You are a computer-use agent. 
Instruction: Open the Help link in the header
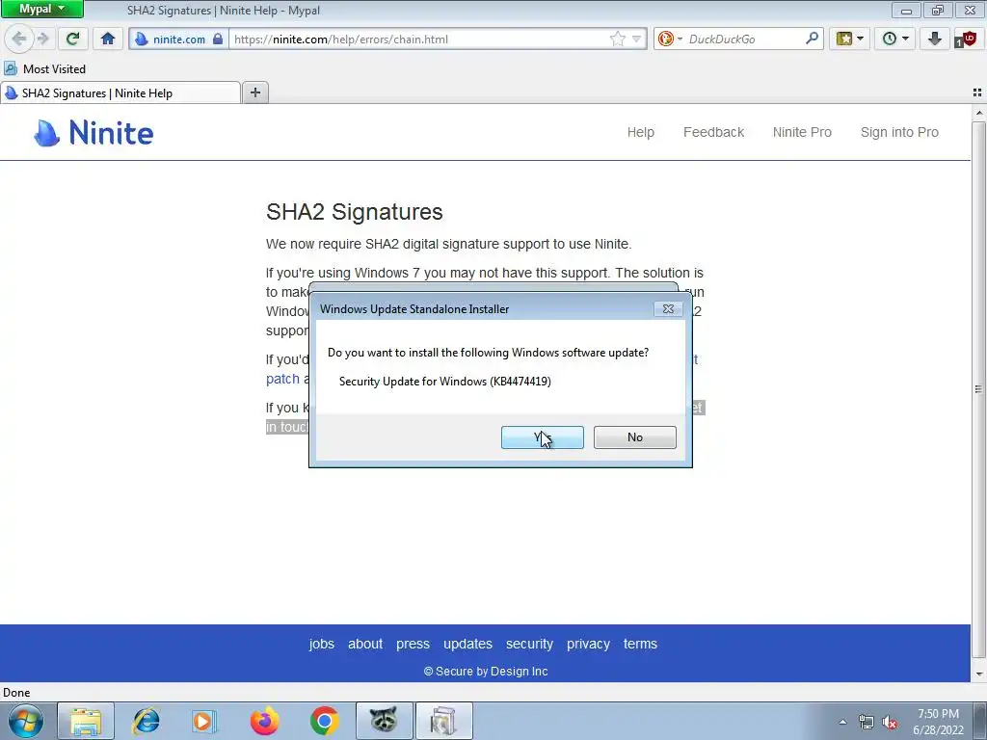click(x=640, y=132)
